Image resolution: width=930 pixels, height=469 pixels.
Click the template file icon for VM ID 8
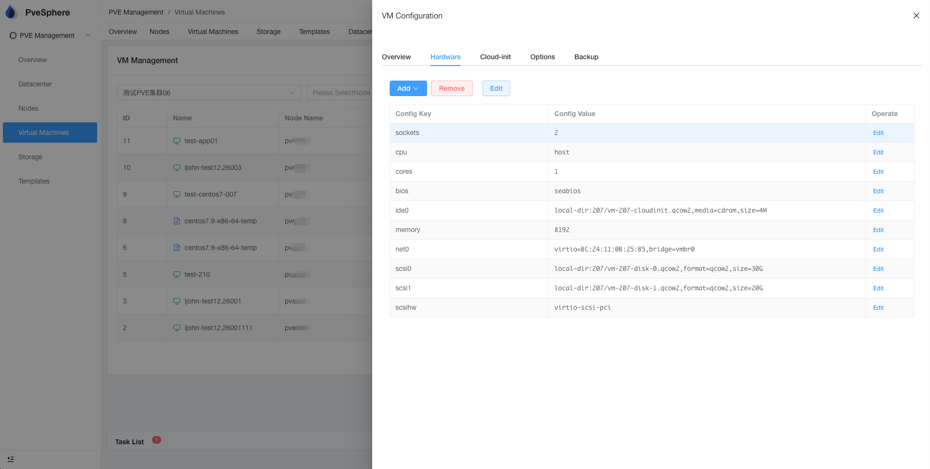coord(177,221)
